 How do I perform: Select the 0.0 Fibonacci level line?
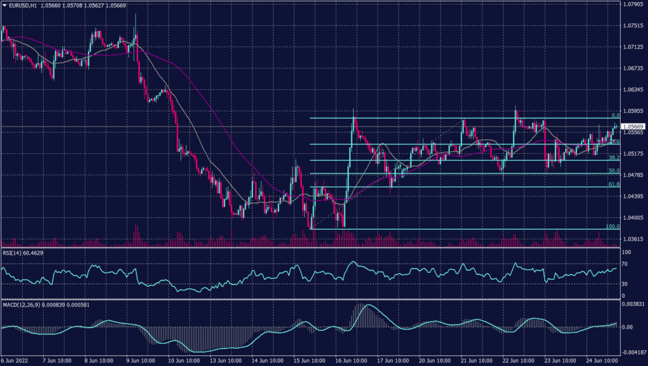[443, 118]
